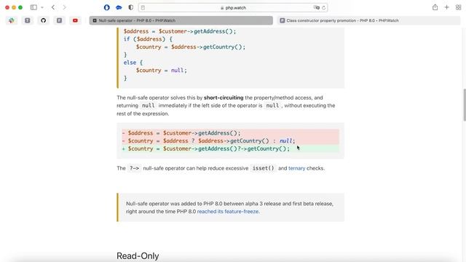Toggle the Safari sidebar button
466x262 pixels.
coord(33,7)
